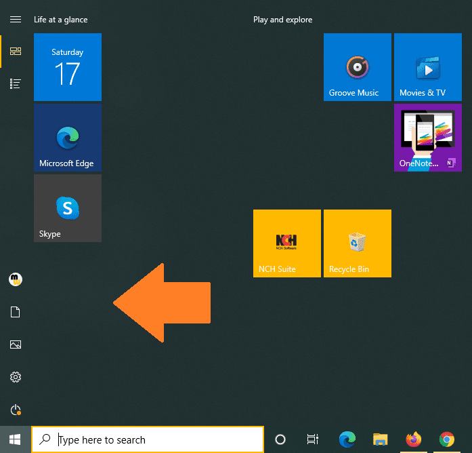472x453 pixels.
Task: Expand the Start menu hamburger button
Action: (16, 20)
